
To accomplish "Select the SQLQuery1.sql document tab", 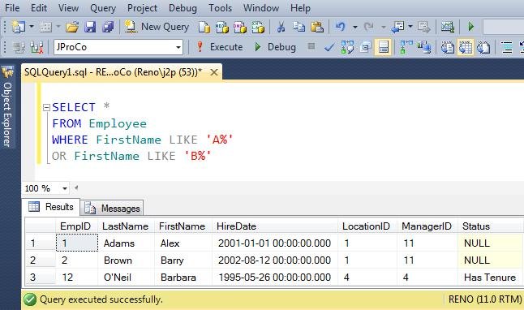I will [x=113, y=72].
